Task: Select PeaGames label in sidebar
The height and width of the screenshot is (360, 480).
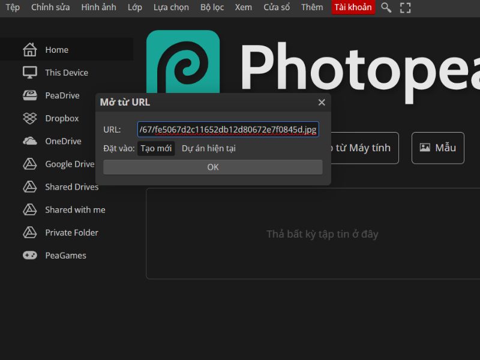Action: (66, 256)
